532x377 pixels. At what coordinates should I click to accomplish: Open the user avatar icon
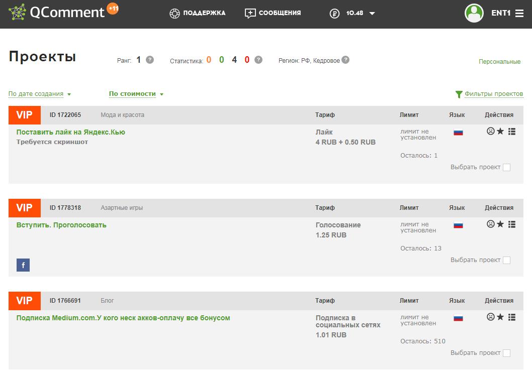(474, 13)
